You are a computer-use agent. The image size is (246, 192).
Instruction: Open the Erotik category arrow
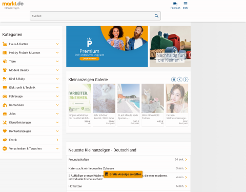(57, 140)
